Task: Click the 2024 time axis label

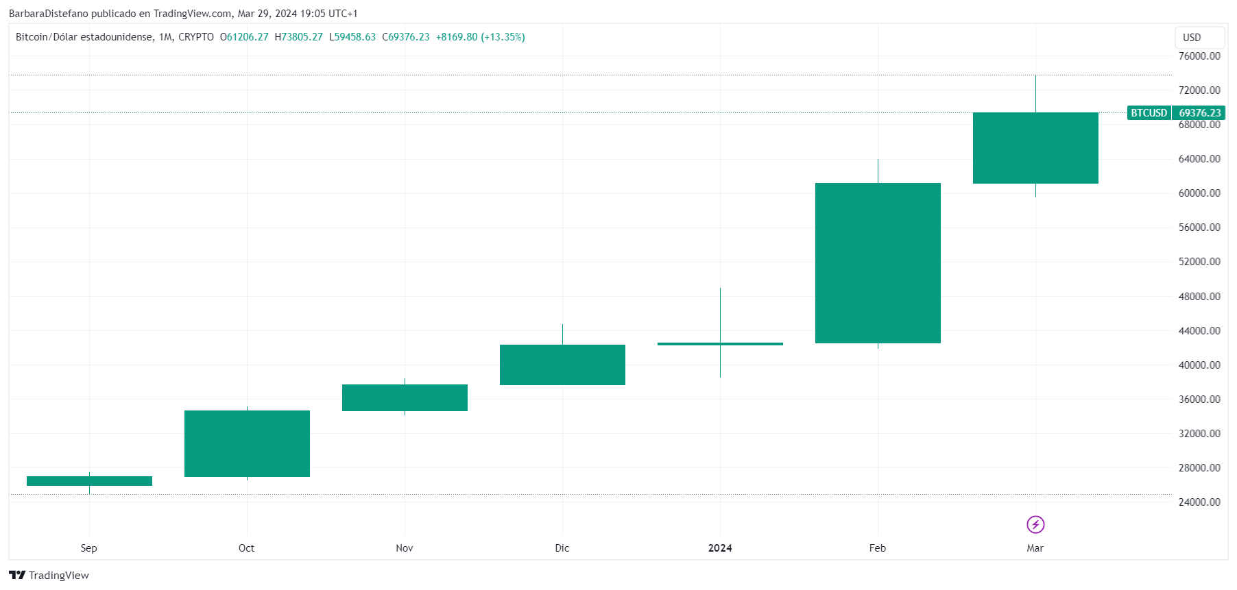Action: pos(720,548)
